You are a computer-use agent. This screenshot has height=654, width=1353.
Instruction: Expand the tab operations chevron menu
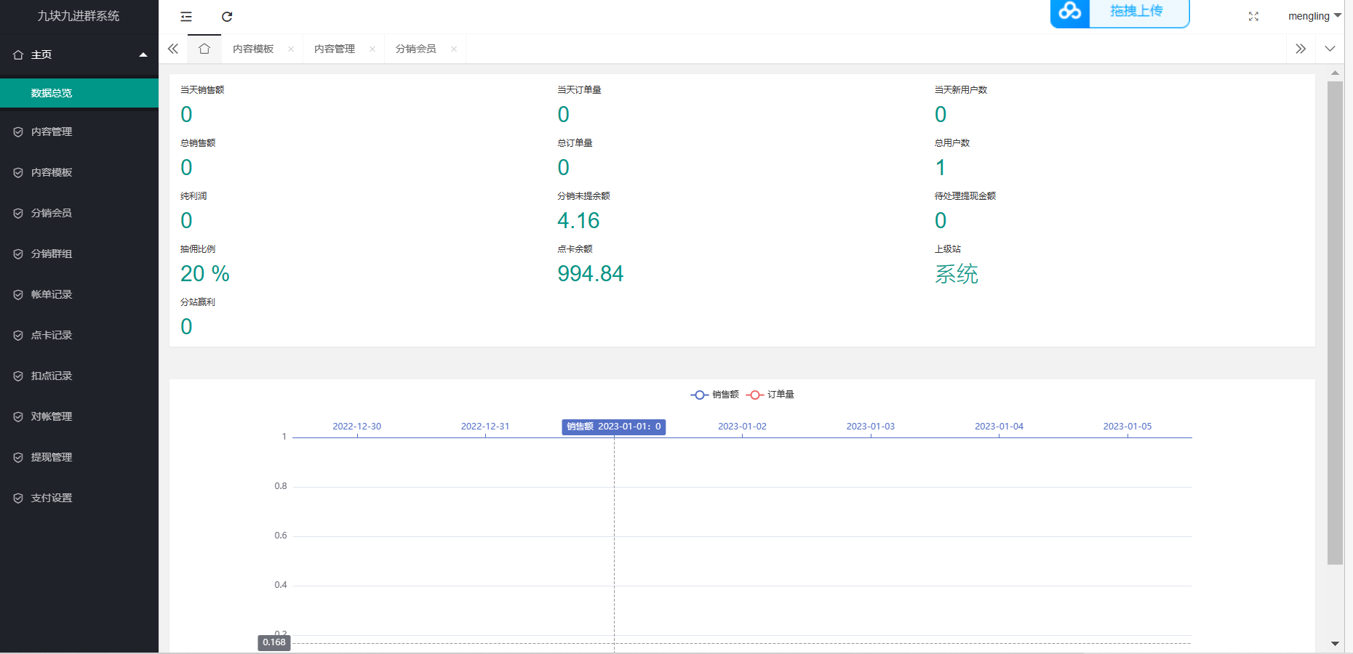(1330, 49)
